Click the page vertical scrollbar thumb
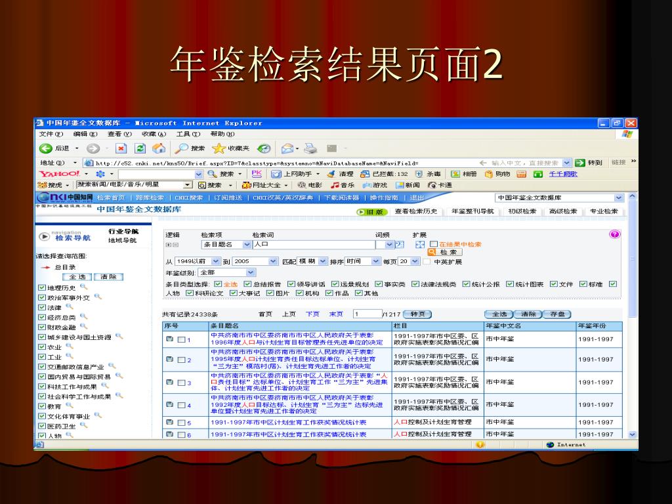 click(632, 259)
